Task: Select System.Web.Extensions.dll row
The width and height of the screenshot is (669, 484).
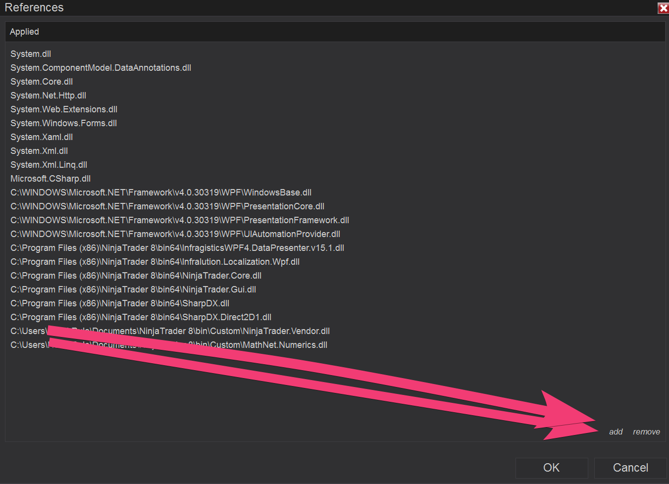Action: (x=64, y=109)
